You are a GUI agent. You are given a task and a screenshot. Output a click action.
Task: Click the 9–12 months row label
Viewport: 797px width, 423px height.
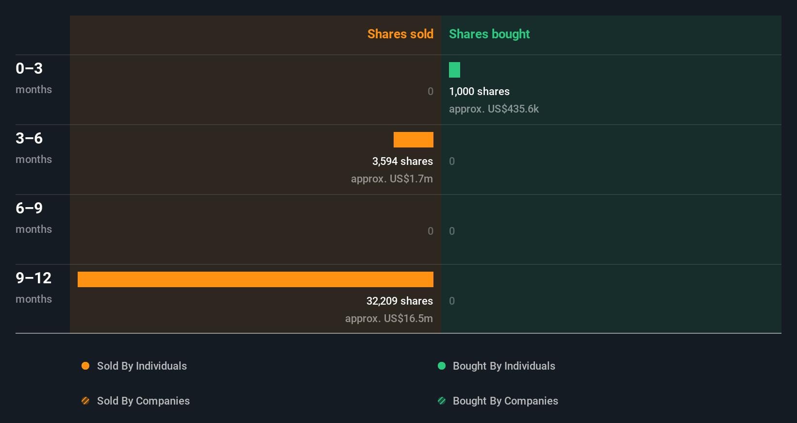click(33, 288)
